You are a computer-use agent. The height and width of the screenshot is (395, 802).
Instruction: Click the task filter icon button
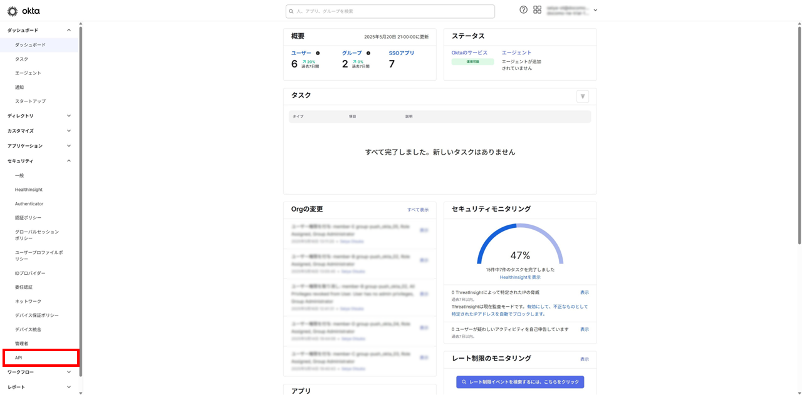[x=583, y=96]
